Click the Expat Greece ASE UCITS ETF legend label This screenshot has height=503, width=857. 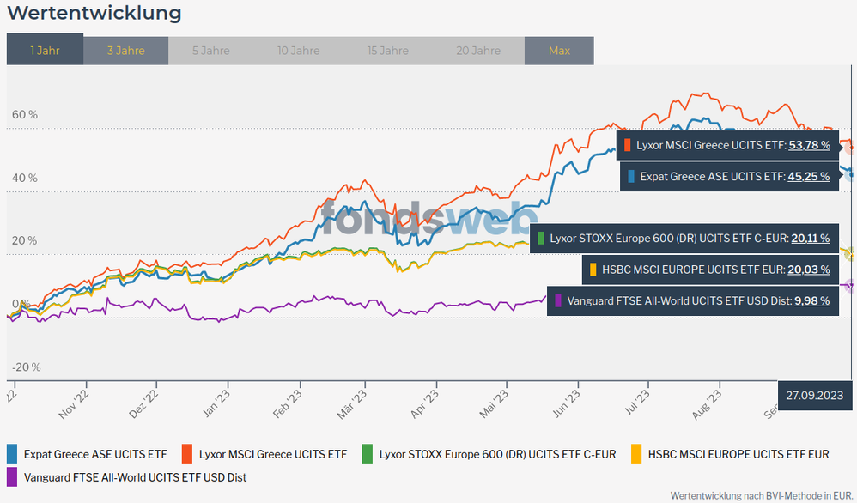95,453
